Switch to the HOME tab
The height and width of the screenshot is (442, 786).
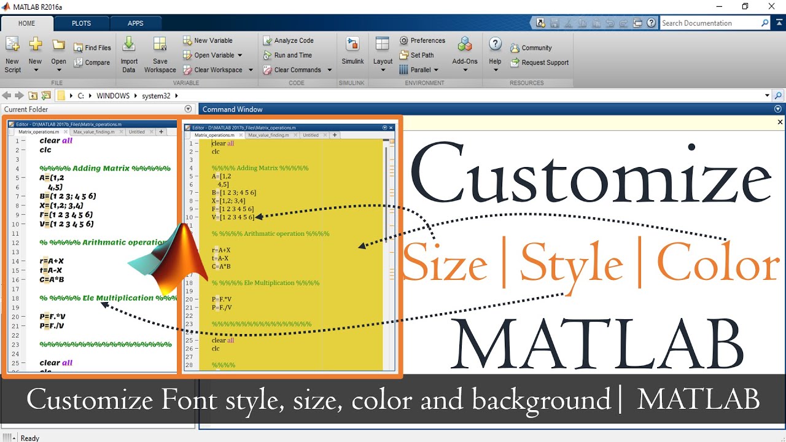click(x=27, y=23)
